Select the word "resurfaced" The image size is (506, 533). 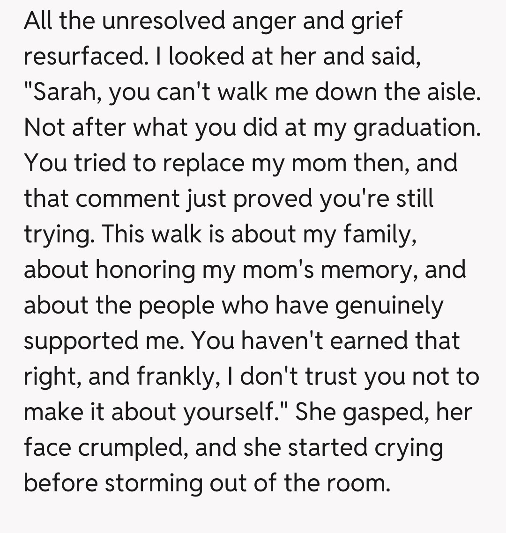click(x=82, y=57)
